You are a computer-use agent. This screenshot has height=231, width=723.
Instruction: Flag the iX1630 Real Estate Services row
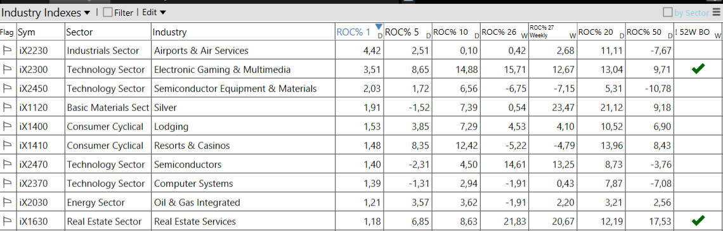pos(8,222)
